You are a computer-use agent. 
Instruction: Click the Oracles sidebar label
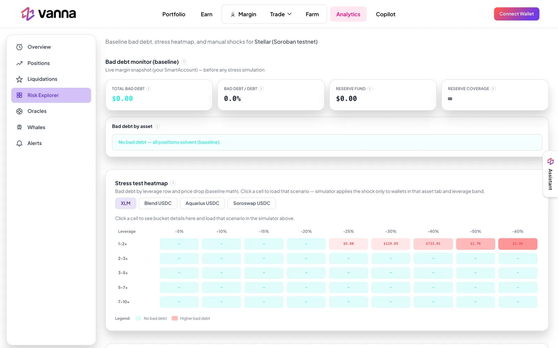tap(37, 111)
